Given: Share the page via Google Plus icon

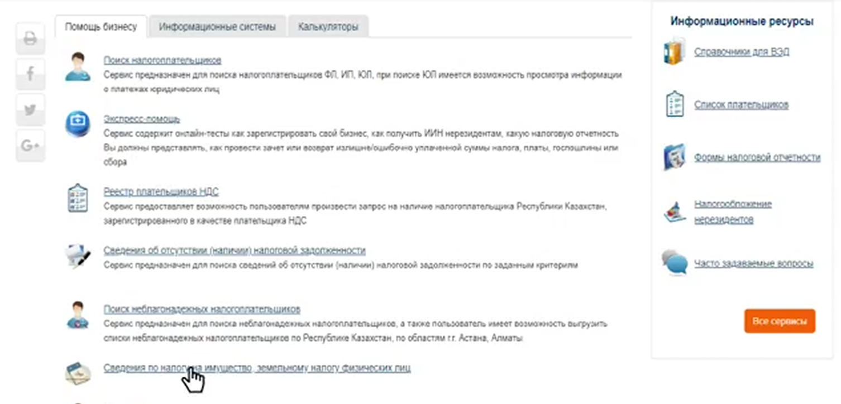Looking at the screenshot, I should coord(30,146).
